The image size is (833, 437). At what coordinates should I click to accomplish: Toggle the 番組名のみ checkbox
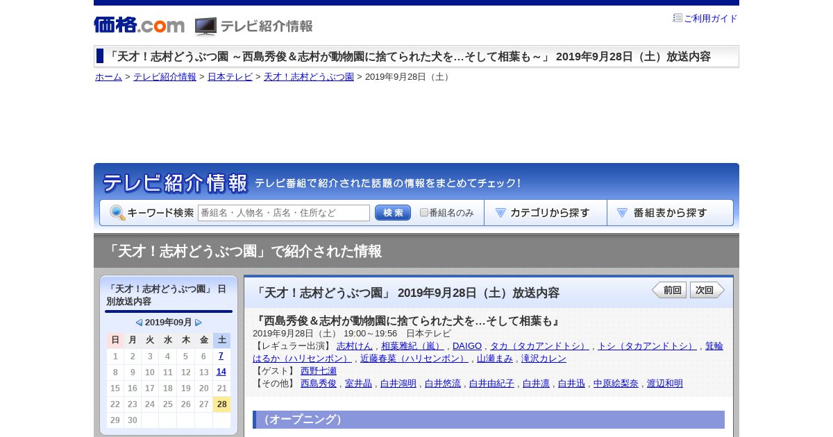pos(424,212)
